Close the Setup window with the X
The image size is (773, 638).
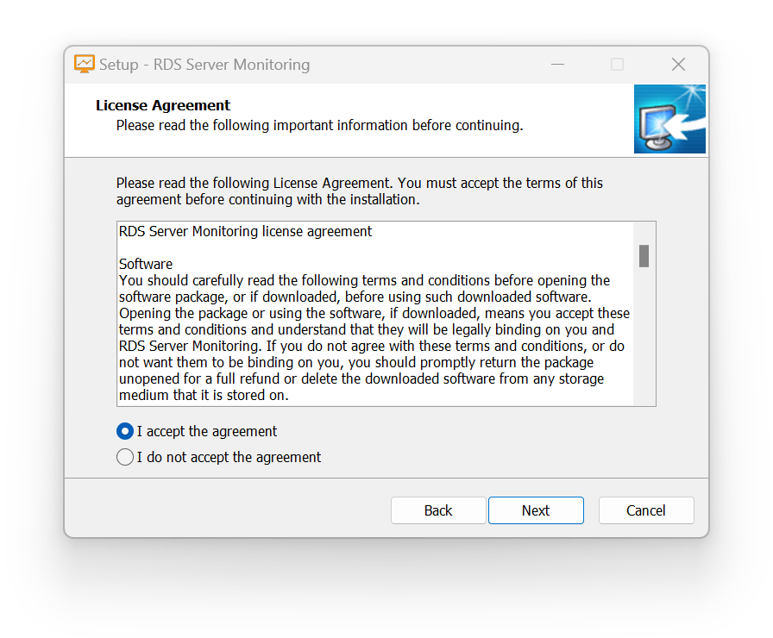coord(678,64)
